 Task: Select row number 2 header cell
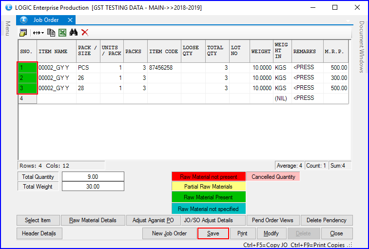(27, 78)
